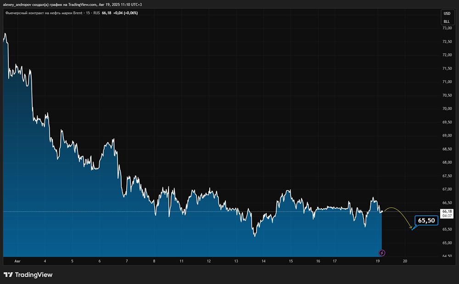Click the blue dot under 65,50 callout
Viewport: 459px width, 284px height.
click(x=412, y=229)
